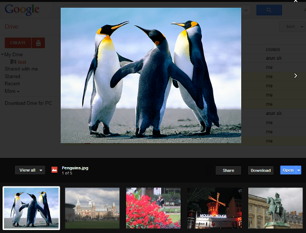Collapse the My Drive tree
The width and height of the screenshot is (306, 233).
[3, 54]
